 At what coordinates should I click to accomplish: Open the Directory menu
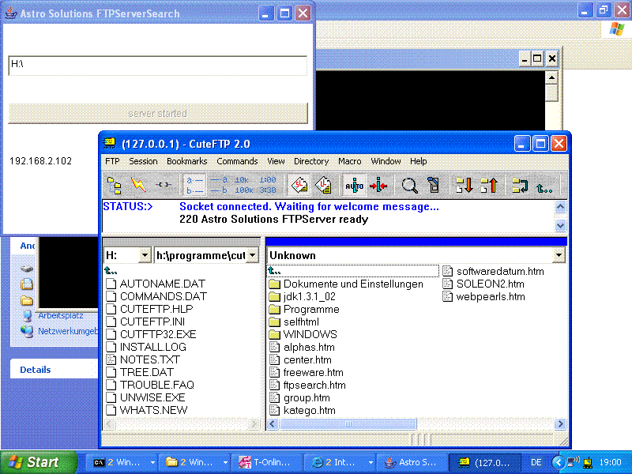(x=311, y=161)
